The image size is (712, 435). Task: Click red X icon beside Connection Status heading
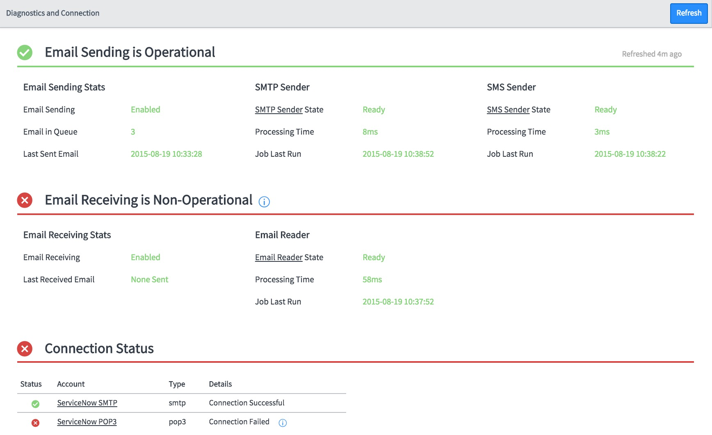point(25,349)
